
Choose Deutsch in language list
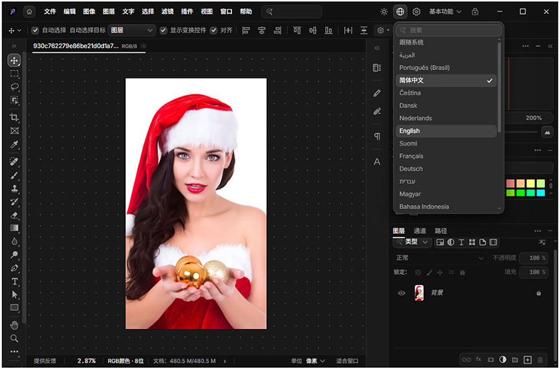446,169
